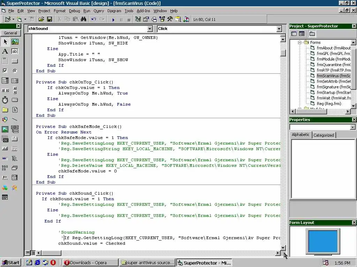Switch to the Alphabetic properties tab
This screenshot has width=357, height=267.
tap(301, 135)
